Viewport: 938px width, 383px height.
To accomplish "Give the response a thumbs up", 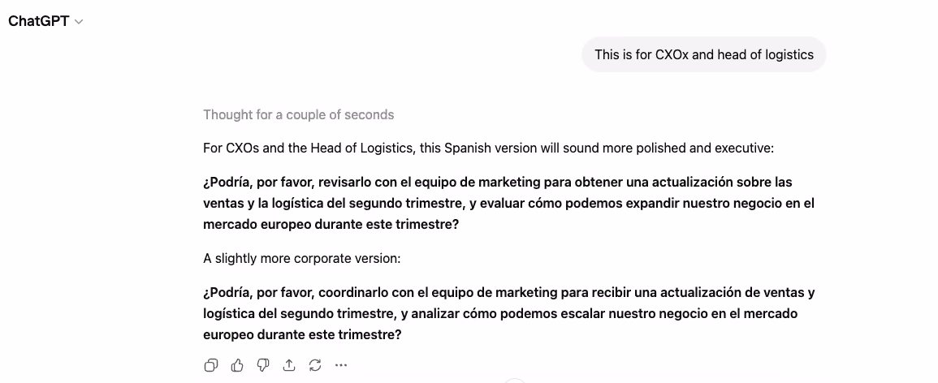I will (x=237, y=365).
